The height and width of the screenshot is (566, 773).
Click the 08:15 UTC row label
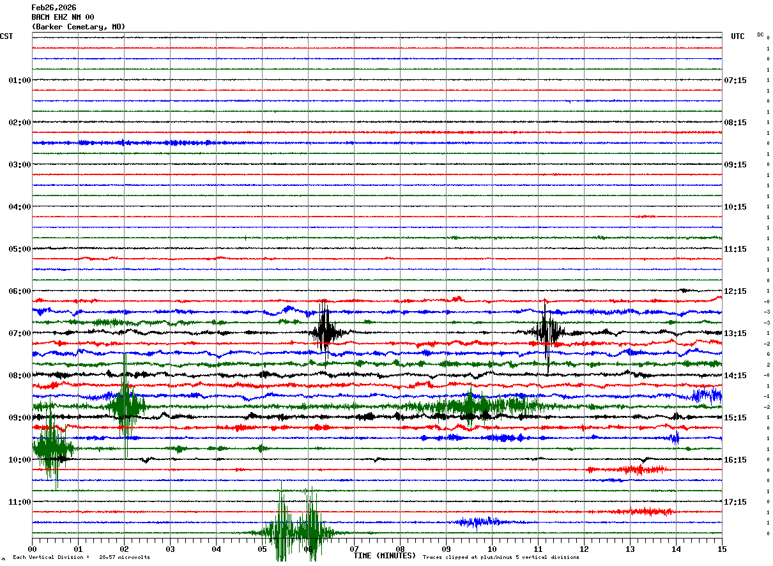point(735,123)
